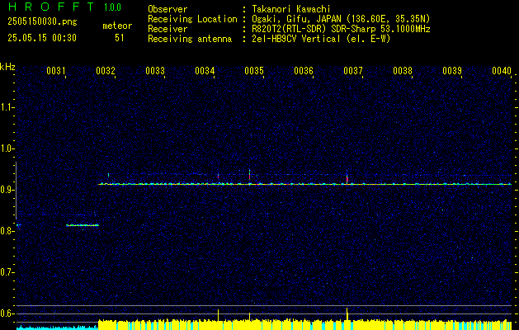Click the 0.8 frequency axis label
The width and height of the screenshot is (519, 330).
point(7,231)
